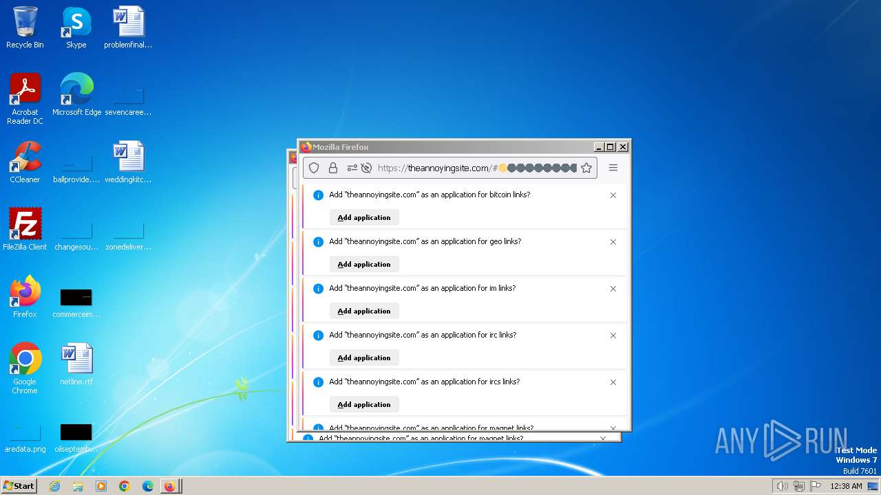Image resolution: width=881 pixels, height=495 pixels.
Task: Select the Skype desktop shortcut
Action: tap(76, 27)
